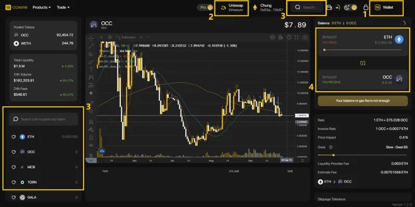Swap the send and receive tokens
Image resolution: width=415 pixels, height=207 pixels.
coord(363,63)
